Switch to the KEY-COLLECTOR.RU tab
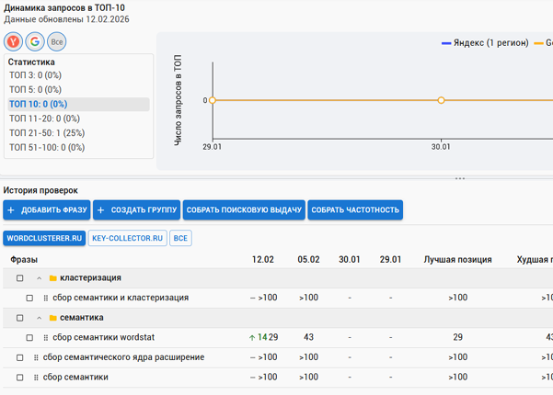553x395 pixels. pos(128,238)
